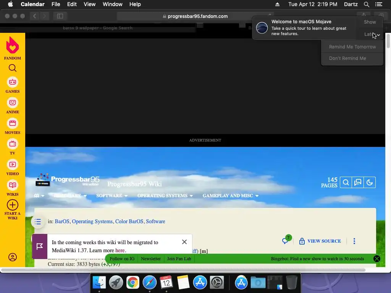This screenshot has height=293, width=391.
Task: Toggle Safari sidebar button
Action: pyautogui.click(x=60, y=16)
